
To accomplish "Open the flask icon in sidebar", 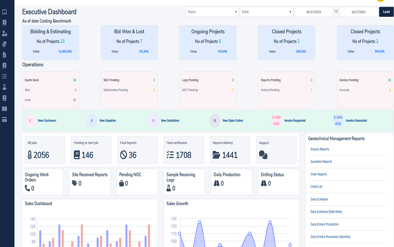I will [x=5, y=87].
